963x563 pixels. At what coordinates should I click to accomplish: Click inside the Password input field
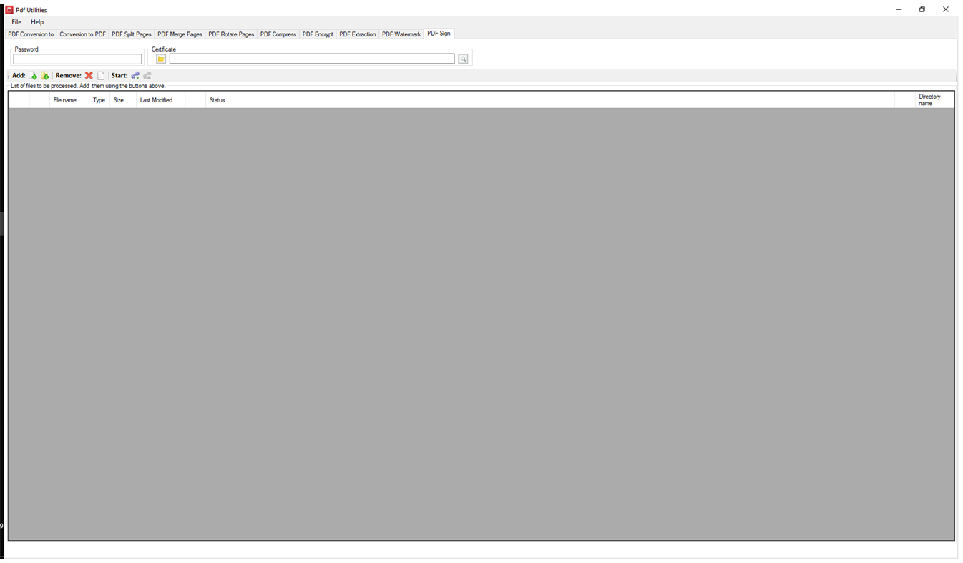pos(77,59)
